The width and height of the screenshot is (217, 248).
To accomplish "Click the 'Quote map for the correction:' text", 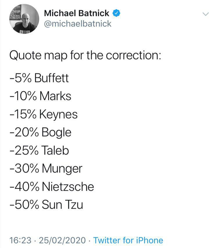I will [x=85, y=55].
